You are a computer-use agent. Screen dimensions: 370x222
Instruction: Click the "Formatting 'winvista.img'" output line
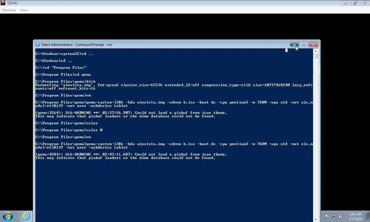pos(174,85)
